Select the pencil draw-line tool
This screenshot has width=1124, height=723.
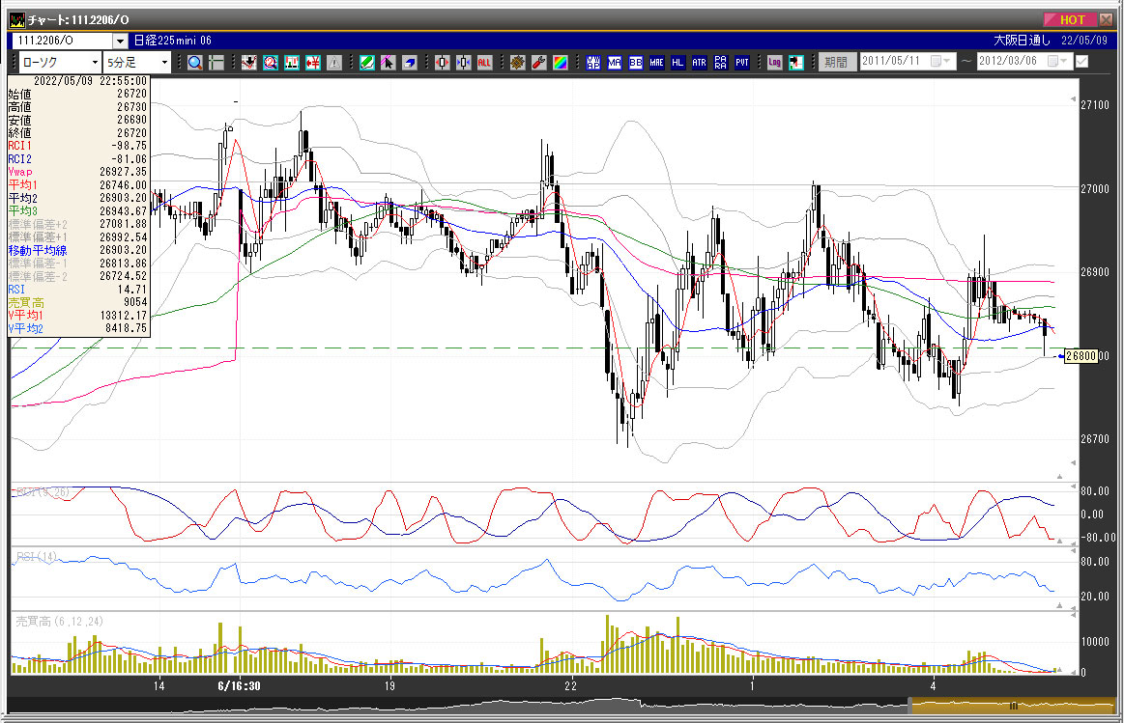point(366,63)
